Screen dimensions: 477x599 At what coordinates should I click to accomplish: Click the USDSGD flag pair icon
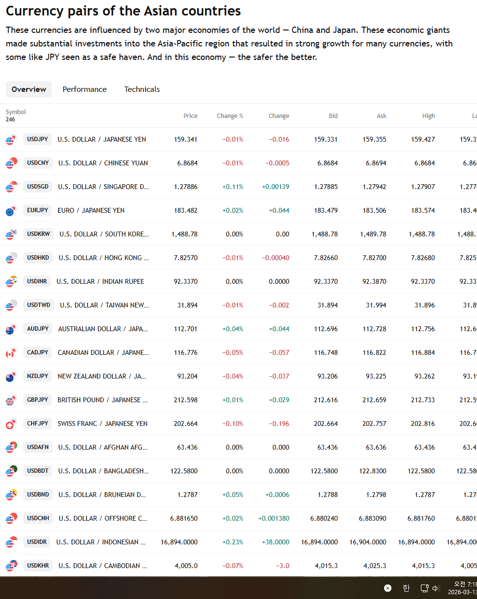pos(11,187)
